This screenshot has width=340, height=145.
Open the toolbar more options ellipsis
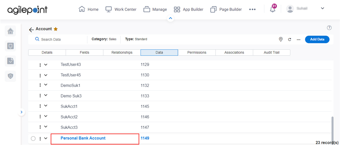[299, 40]
